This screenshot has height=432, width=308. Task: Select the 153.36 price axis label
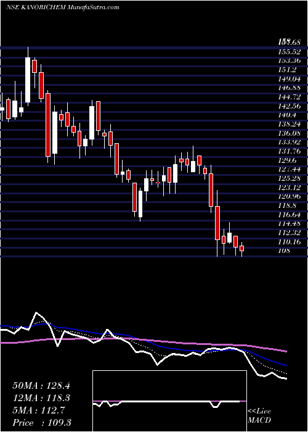289,61
